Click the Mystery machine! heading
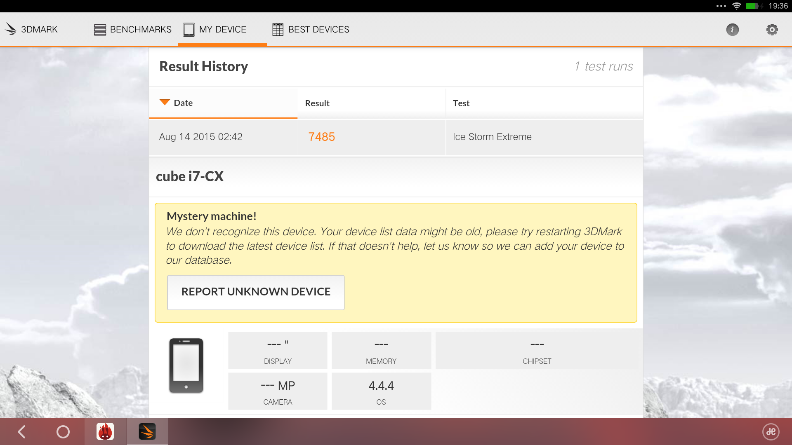The height and width of the screenshot is (445, 792). (212, 216)
